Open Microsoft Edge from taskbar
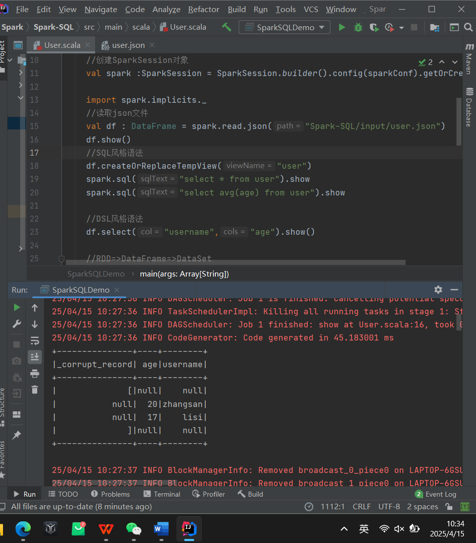The width and height of the screenshot is (476, 543). click(23, 529)
